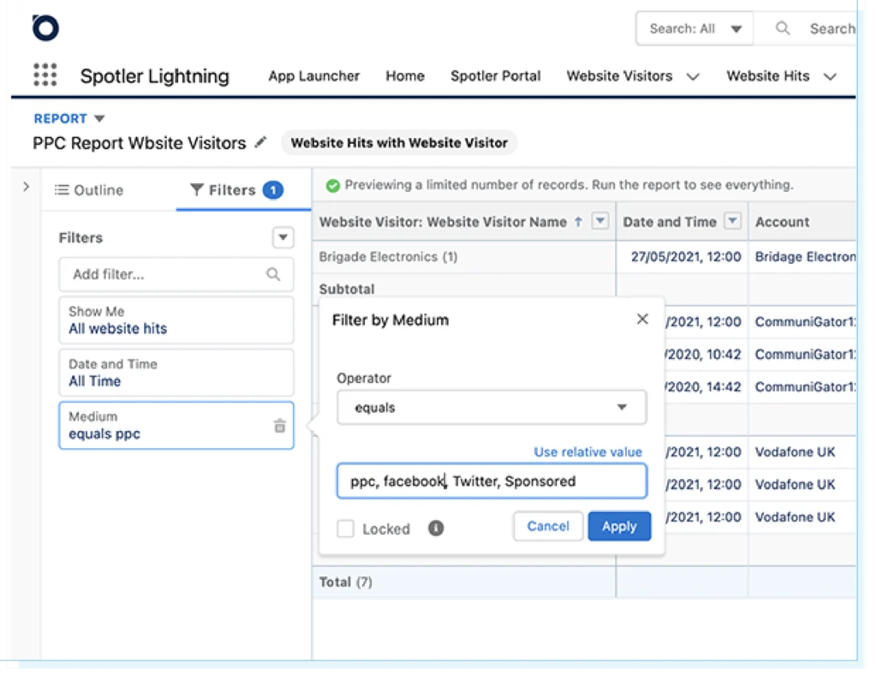Click inside the ppc filter value field
The height and width of the screenshot is (675, 877).
491,481
